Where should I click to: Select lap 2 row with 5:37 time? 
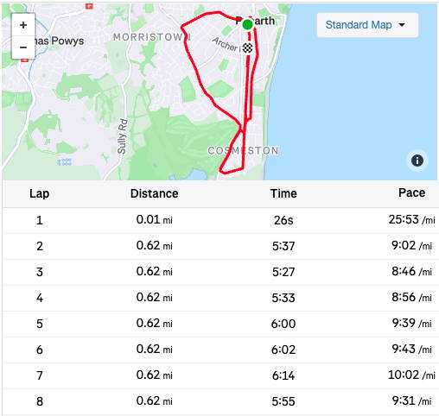coord(220,246)
